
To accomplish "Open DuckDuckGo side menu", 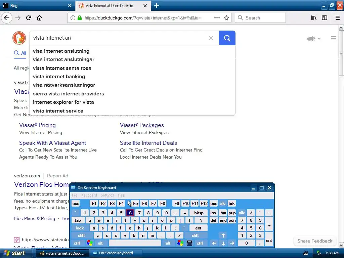I will click(x=334, y=38).
